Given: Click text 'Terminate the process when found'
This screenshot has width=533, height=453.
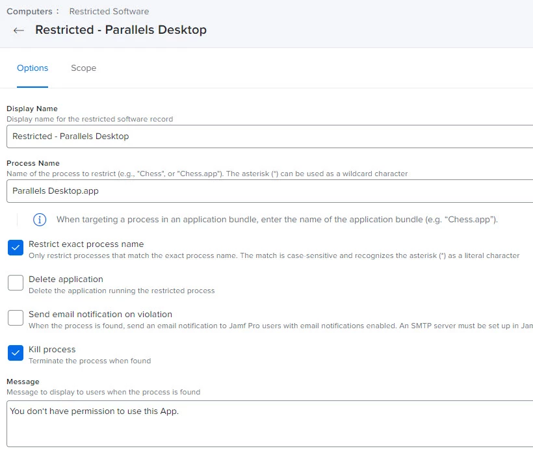Looking at the screenshot, I should [90, 361].
